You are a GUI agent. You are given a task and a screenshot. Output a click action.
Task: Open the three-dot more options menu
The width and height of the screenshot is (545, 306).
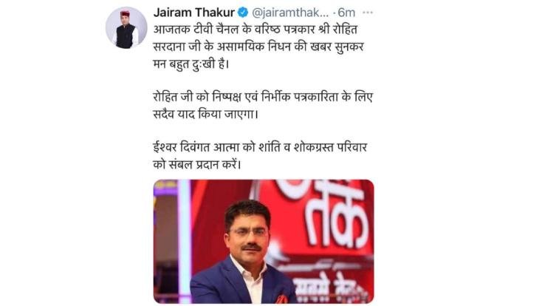pos(367,13)
